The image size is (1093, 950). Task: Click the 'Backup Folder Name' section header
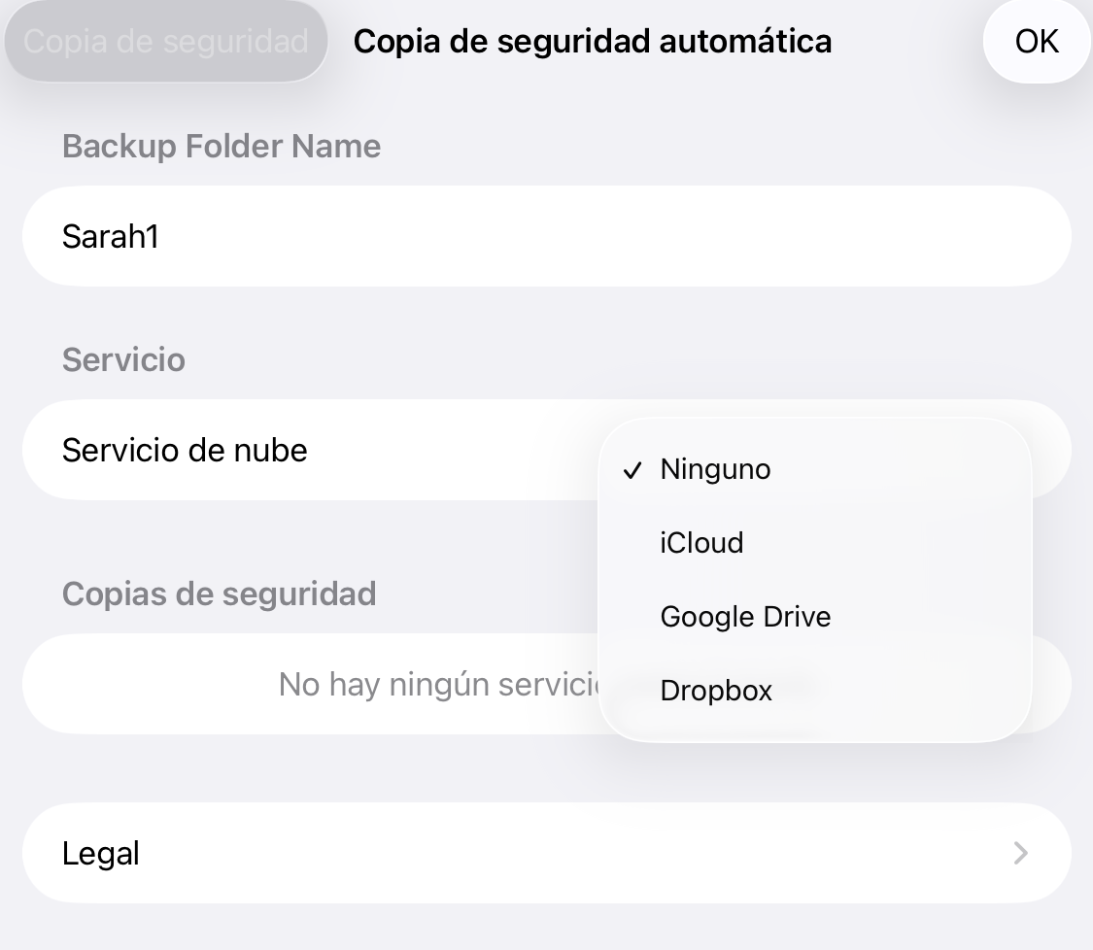(x=222, y=147)
